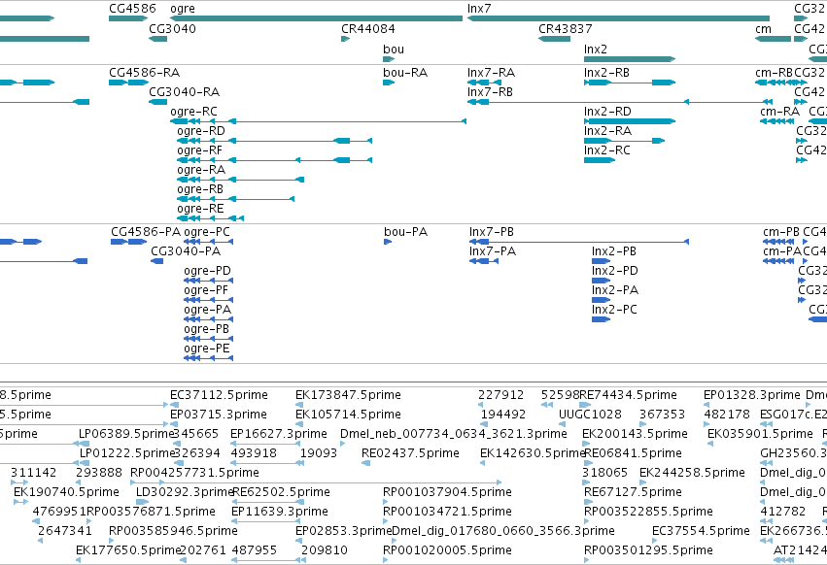This screenshot has height=565, width=827.
Task: Click transcript bou-RA
Action: pyautogui.click(x=389, y=83)
